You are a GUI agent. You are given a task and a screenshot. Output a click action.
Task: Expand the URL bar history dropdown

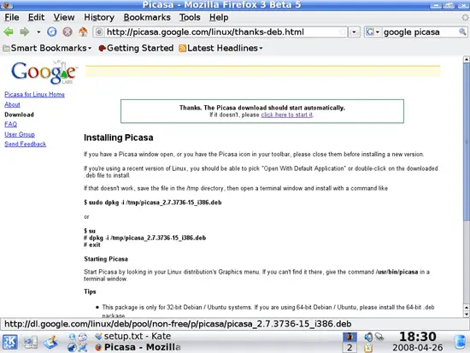tap(355, 32)
